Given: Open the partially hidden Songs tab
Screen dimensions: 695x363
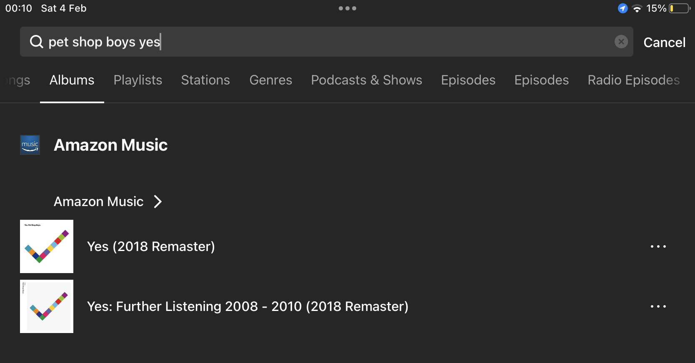Looking at the screenshot, I should [x=17, y=80].
